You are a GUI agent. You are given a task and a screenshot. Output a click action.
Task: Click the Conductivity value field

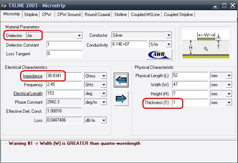[x=130, y=44]
